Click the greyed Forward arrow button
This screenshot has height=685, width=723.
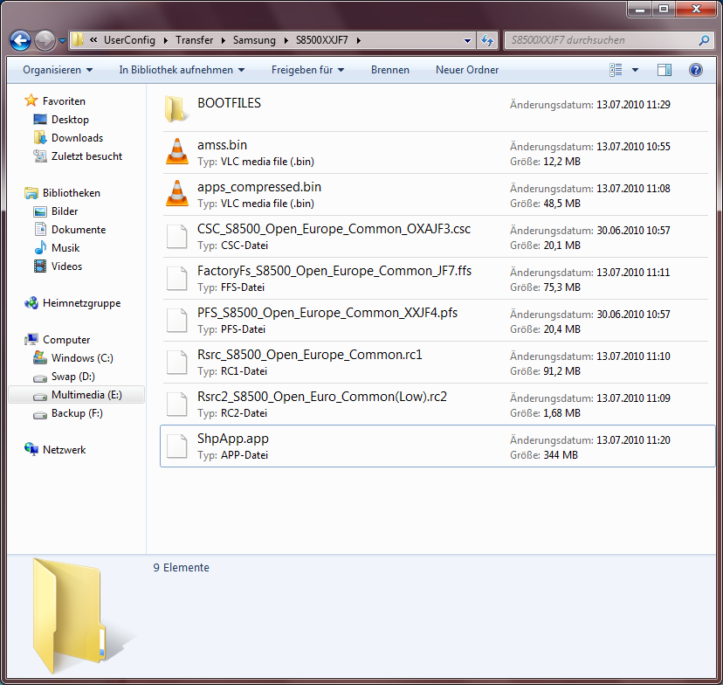point(45,40)
